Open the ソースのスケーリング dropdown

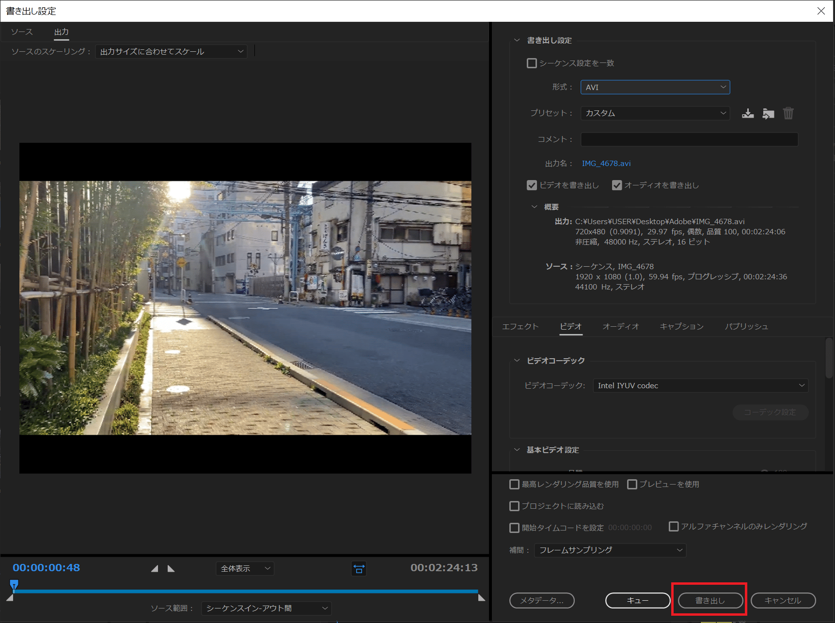[171, 51]
